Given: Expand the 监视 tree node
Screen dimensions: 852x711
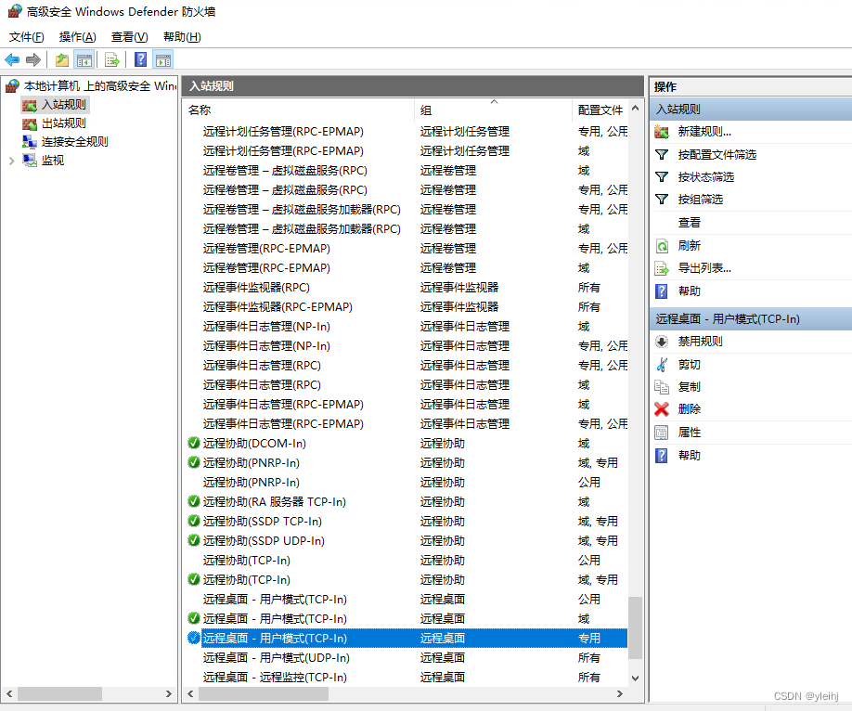Looking at the screenshot, I should [11, 161].
